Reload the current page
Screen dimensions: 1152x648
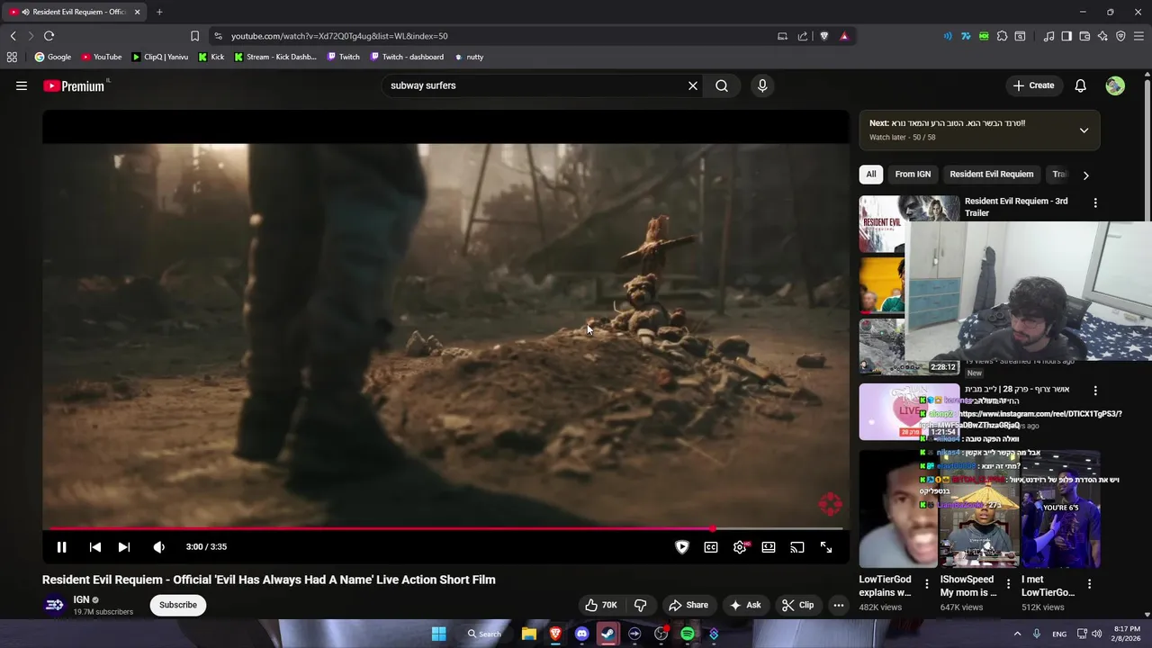point(49,36)
